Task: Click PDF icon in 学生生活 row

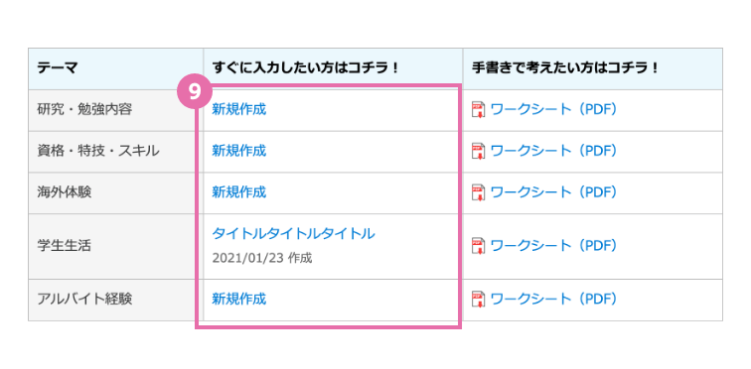Action: click(479, 246)
